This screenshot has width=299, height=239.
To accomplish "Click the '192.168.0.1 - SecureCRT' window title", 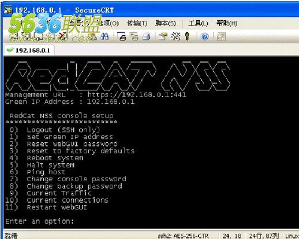I will click(65, 10).
